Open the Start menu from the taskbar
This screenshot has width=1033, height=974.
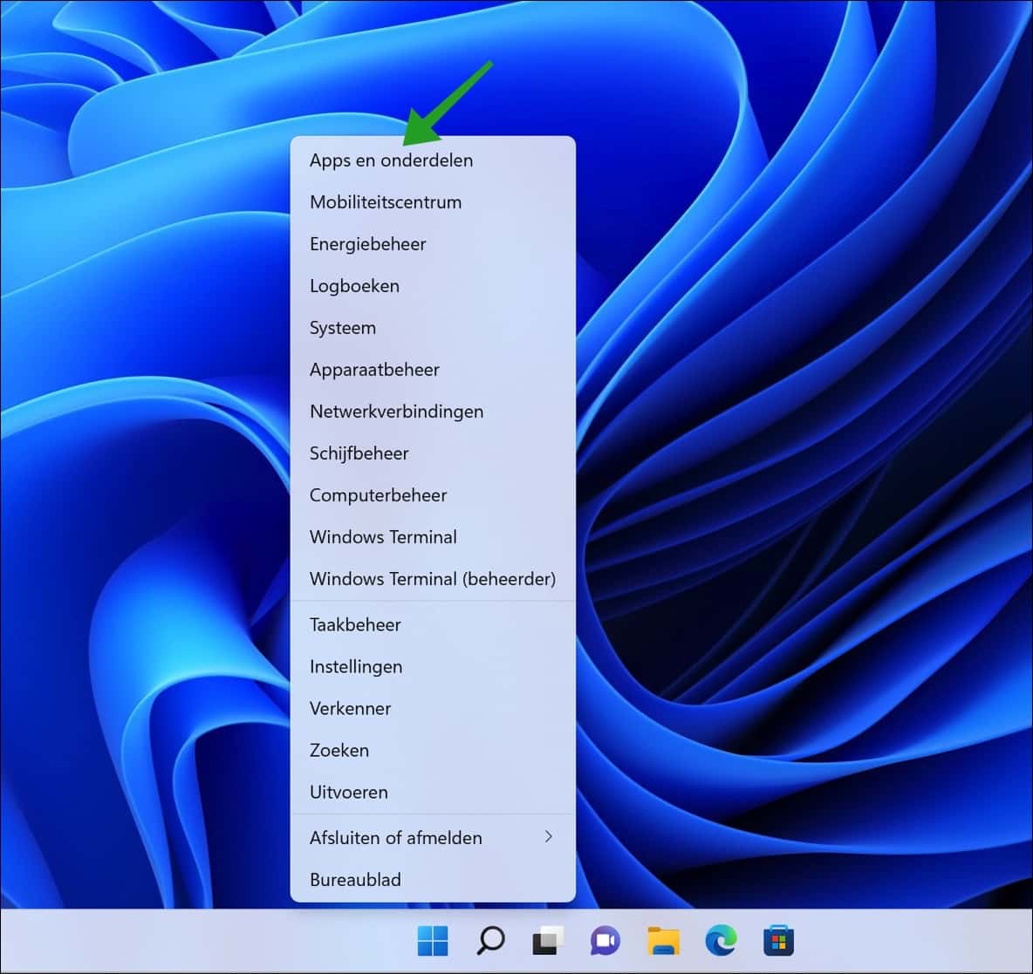432,941
